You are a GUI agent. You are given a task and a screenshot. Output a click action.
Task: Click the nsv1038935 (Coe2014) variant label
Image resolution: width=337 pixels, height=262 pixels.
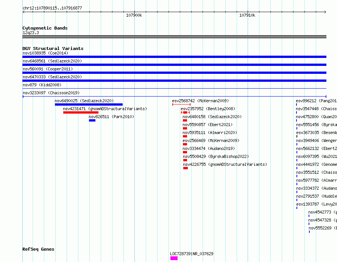tap(45, 53)
